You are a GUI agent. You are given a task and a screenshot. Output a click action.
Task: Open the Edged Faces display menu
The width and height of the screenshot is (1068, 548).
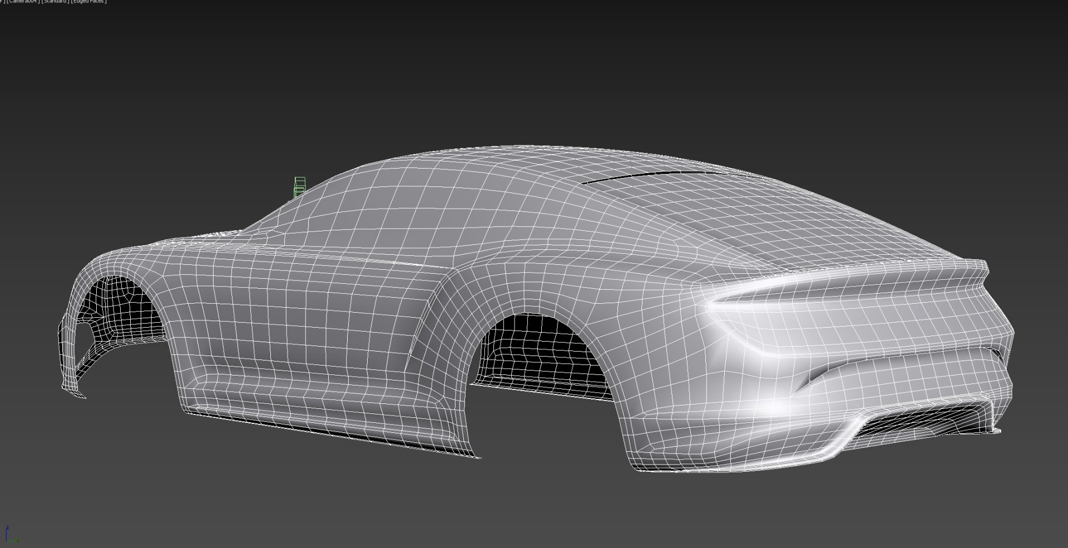click(89, 2)
